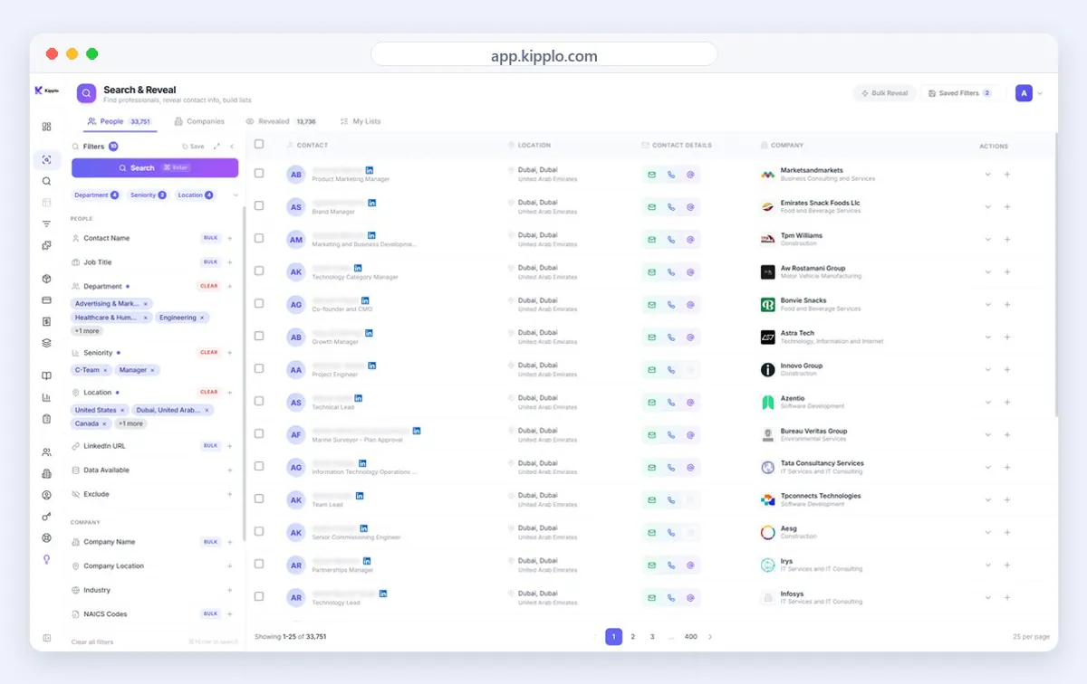Open the building icon in sidebar
The height and width of the screenshot is (684, 1087).
click(46, 473)
